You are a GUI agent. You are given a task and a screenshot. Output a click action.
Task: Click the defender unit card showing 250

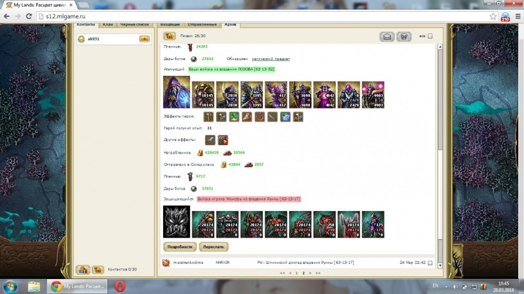click(x=324, y=224)
